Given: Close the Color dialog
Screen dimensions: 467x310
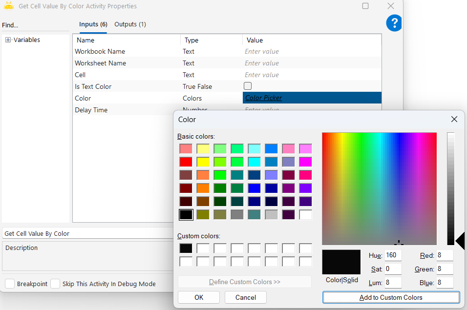Looking at the screenshot, I should click(454, 119).
